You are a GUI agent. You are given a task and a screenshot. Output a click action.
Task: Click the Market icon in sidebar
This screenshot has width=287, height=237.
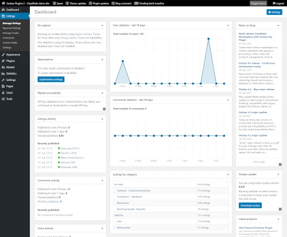tap(3, 67)
